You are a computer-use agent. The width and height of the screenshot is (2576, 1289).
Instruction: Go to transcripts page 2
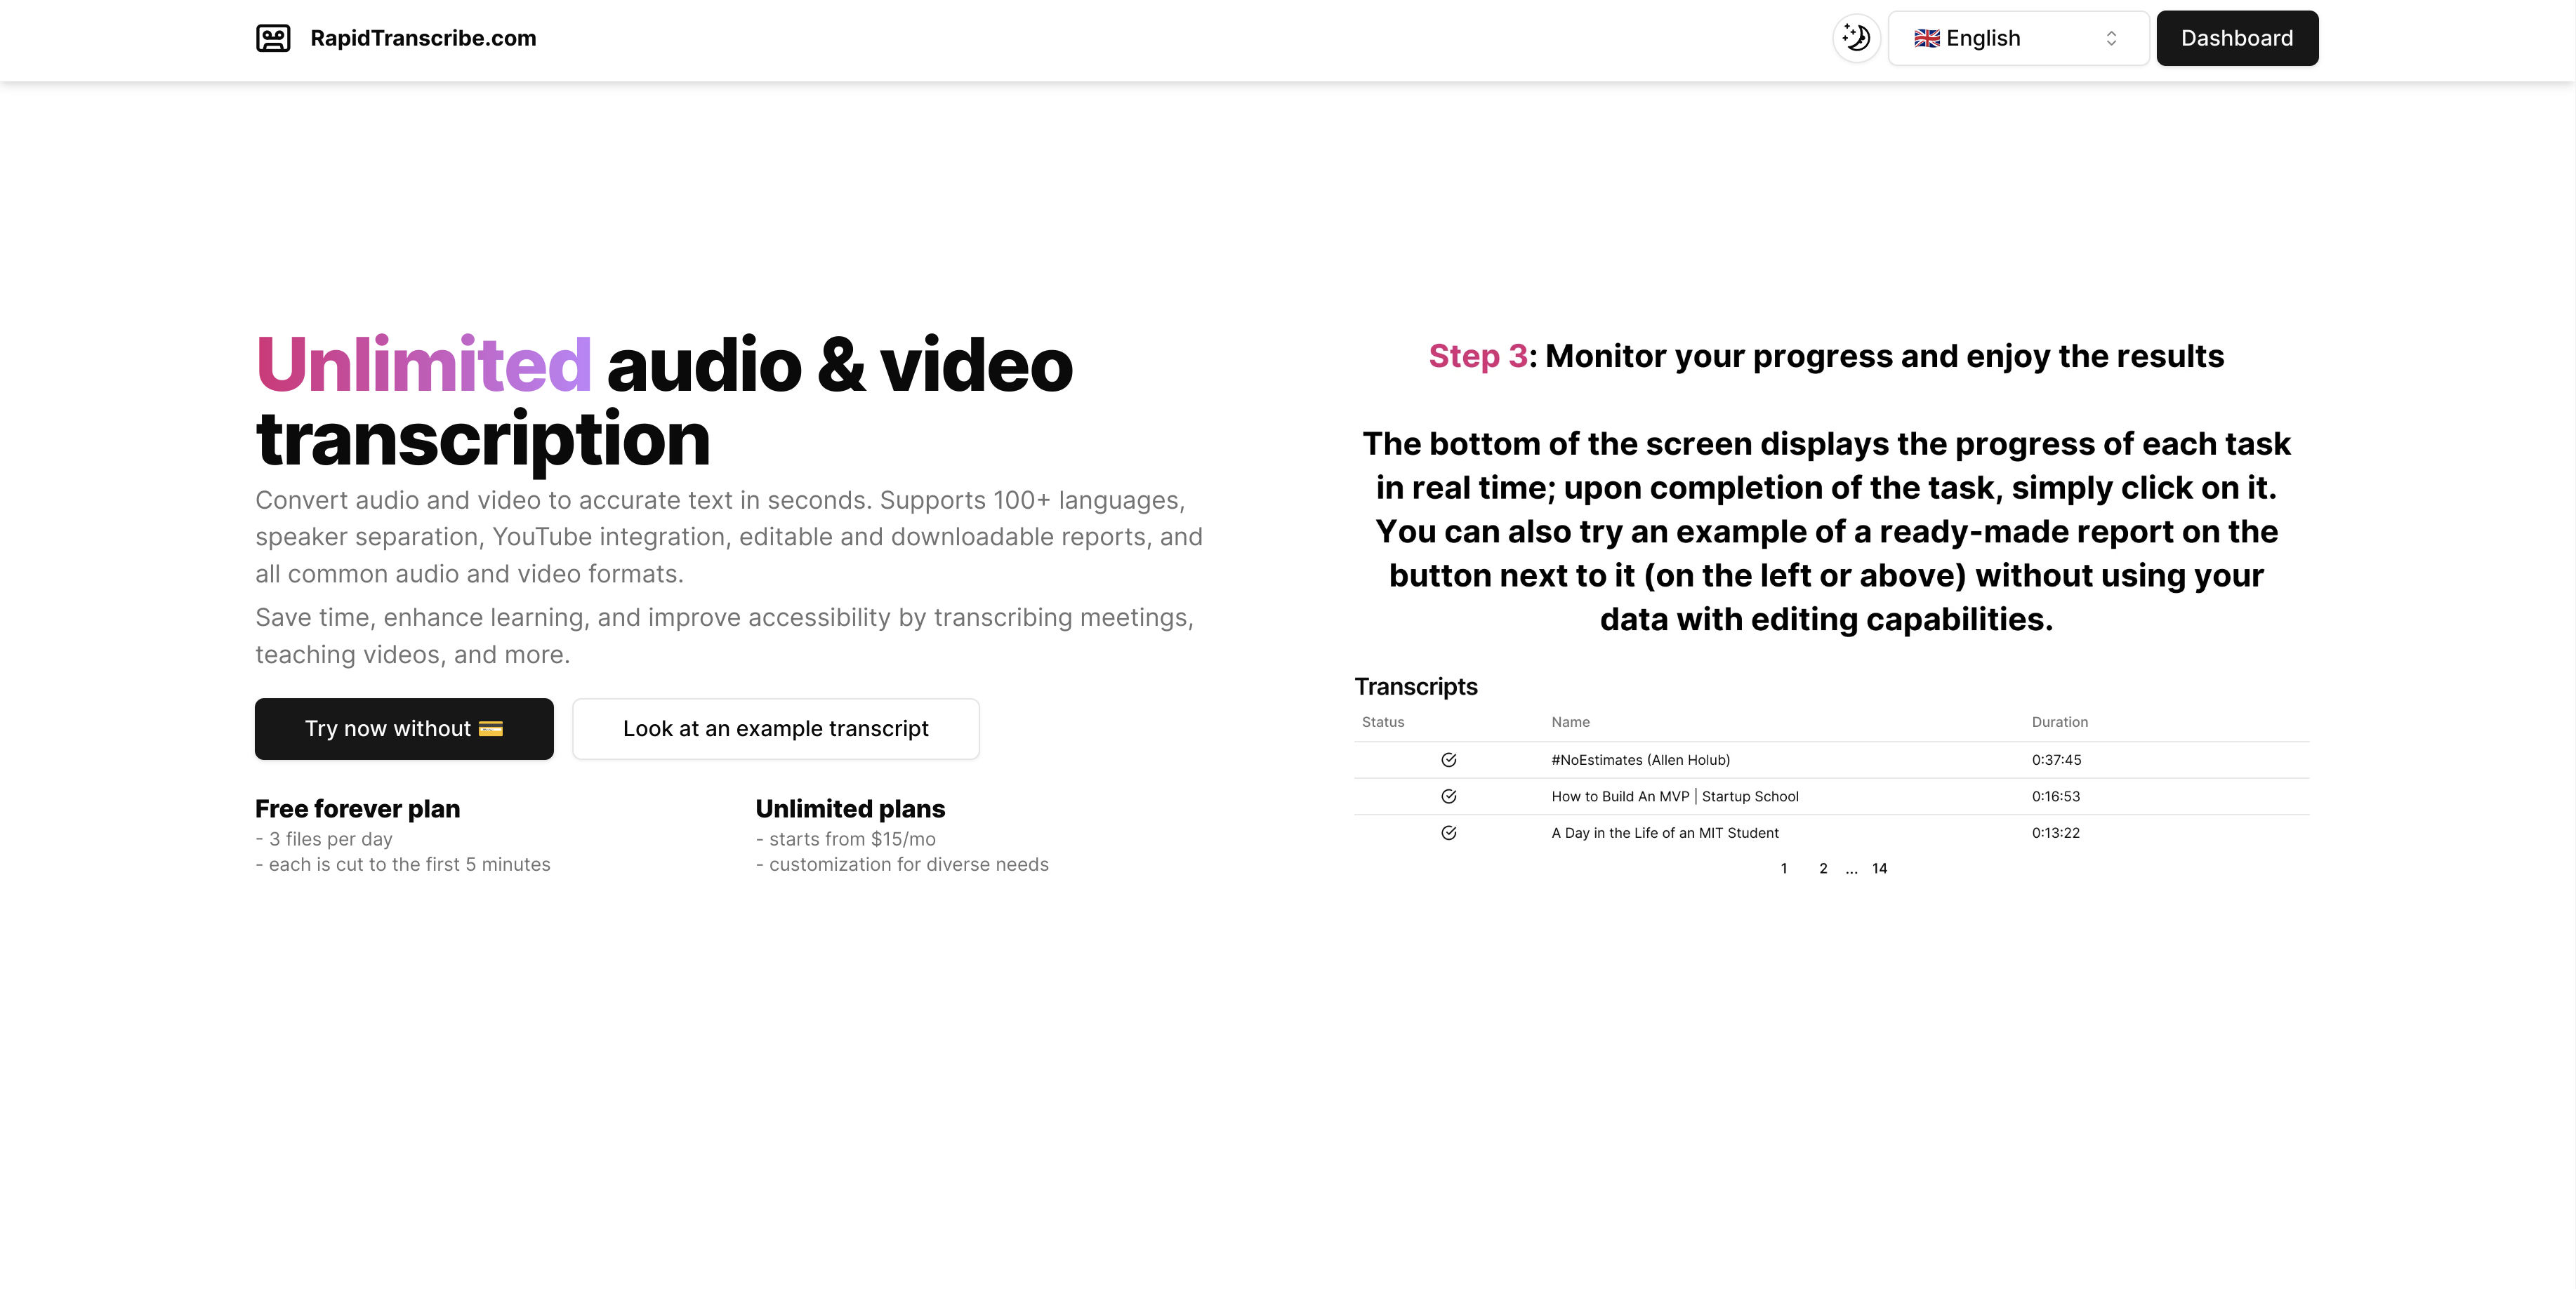(x=1823, y=868)
